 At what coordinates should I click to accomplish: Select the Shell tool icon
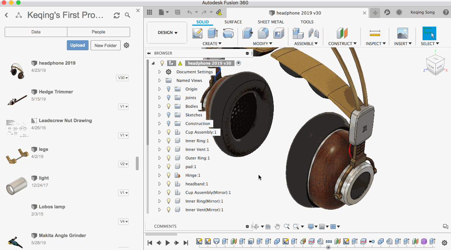278,33
